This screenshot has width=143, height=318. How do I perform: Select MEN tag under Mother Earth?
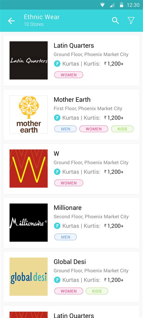65,129
